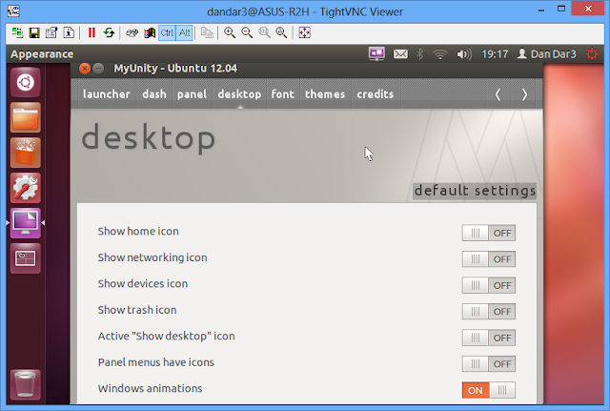610x411 pixels.
Task: Open the session power gear menu
Action: [592, 54]
